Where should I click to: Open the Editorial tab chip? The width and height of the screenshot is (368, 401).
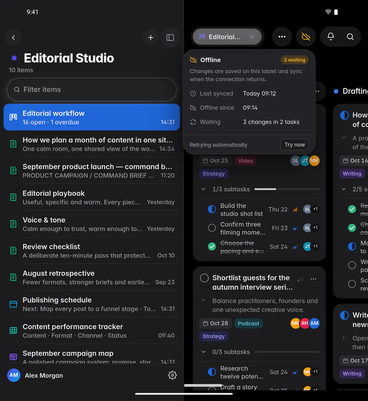click(x=227, y=37)
